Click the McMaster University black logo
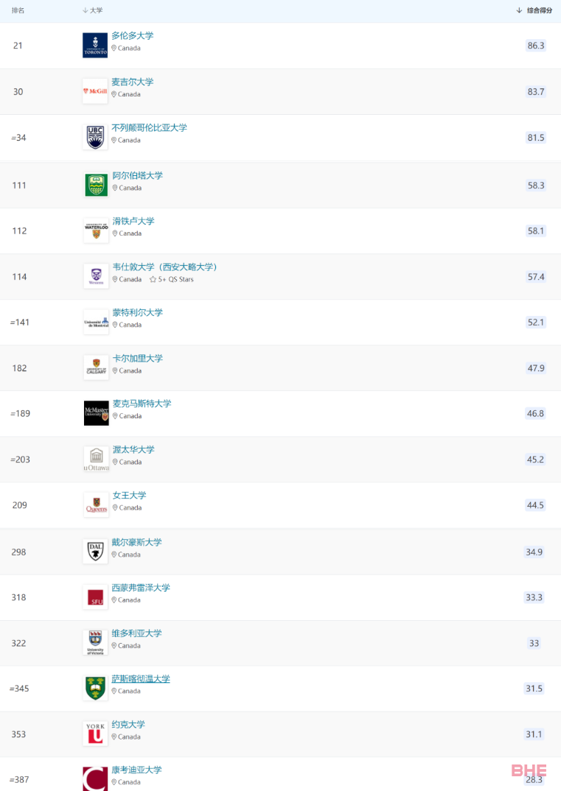Screen dimensions: 561x791 pos(96,413)
